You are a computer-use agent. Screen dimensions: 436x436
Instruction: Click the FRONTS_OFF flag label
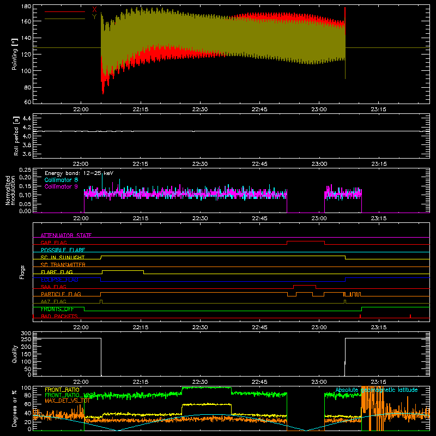(57, 309)
